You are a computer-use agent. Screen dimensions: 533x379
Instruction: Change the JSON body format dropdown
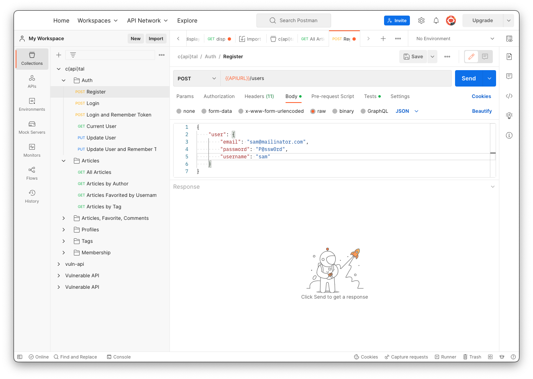coord(407,111)
